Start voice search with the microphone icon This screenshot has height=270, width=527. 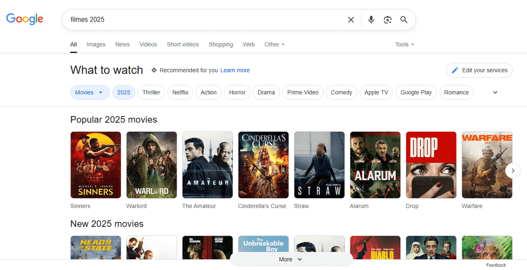click(371, 20)
